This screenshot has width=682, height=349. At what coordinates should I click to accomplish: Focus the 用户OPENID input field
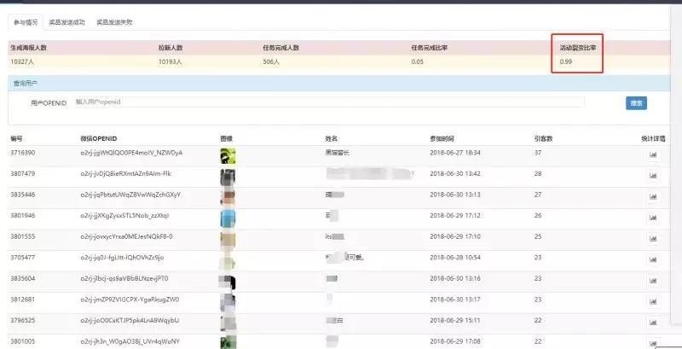tap(329, 102)
